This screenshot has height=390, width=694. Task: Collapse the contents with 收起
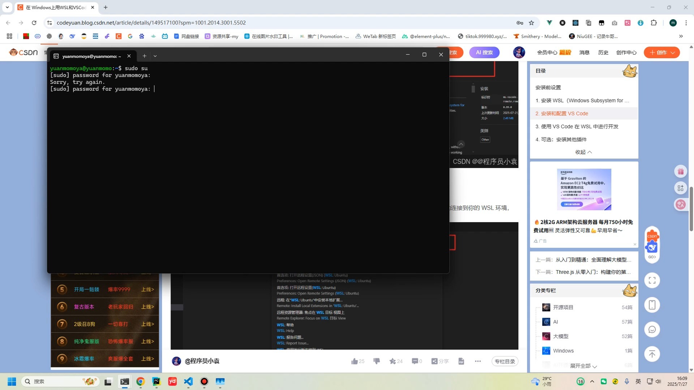point(583,152)
